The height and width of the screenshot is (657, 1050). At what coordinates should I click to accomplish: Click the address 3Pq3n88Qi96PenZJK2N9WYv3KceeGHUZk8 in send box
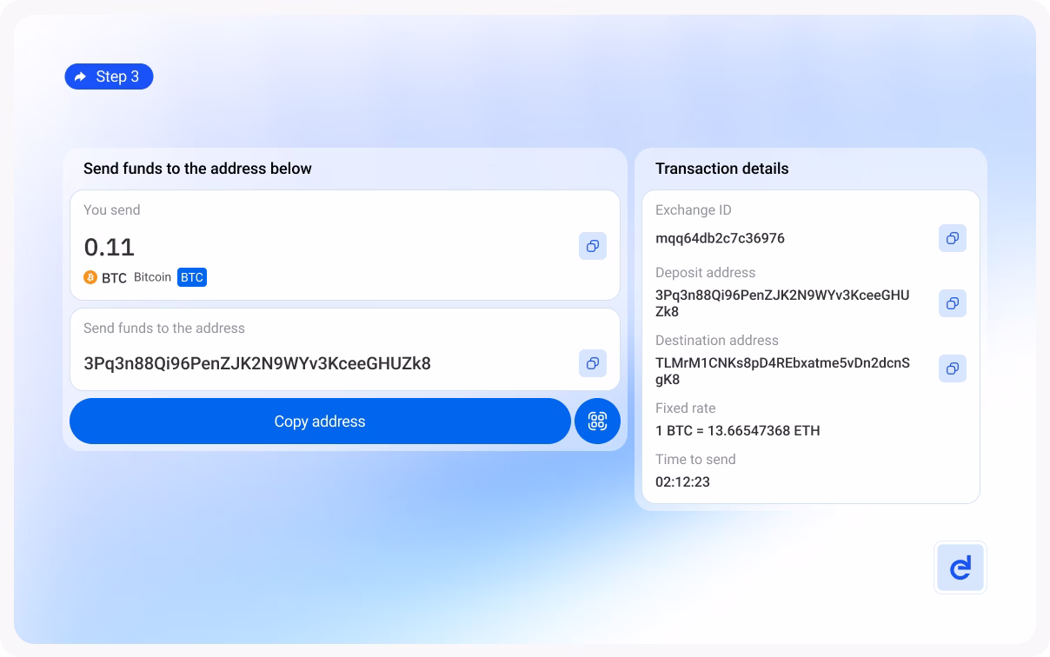pos(257,363)
